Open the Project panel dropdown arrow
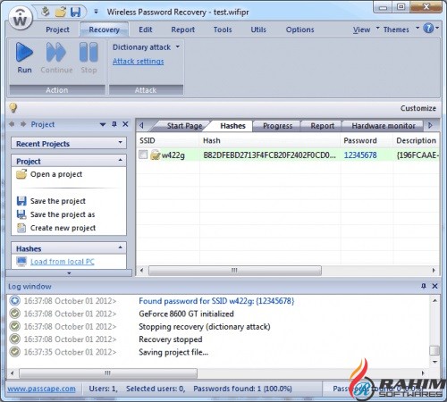 (x=103, y=124)
